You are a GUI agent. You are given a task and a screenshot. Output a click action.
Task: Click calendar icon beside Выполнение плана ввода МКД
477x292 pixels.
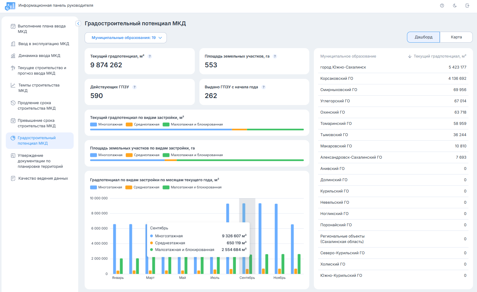[x=13, y=26]
